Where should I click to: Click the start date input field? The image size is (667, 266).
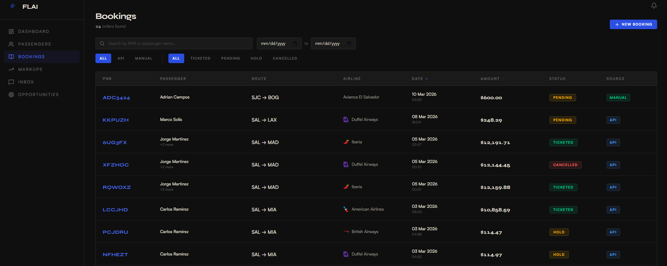tap(279, 43)
